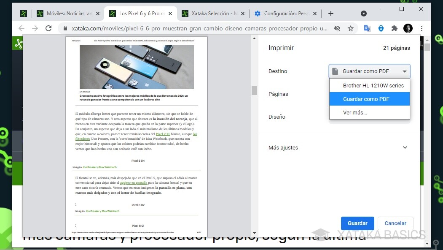The height and width of the screenshot is (250, 443).
Task: Click the print preview scrollbar
Action: coord(254,90)
